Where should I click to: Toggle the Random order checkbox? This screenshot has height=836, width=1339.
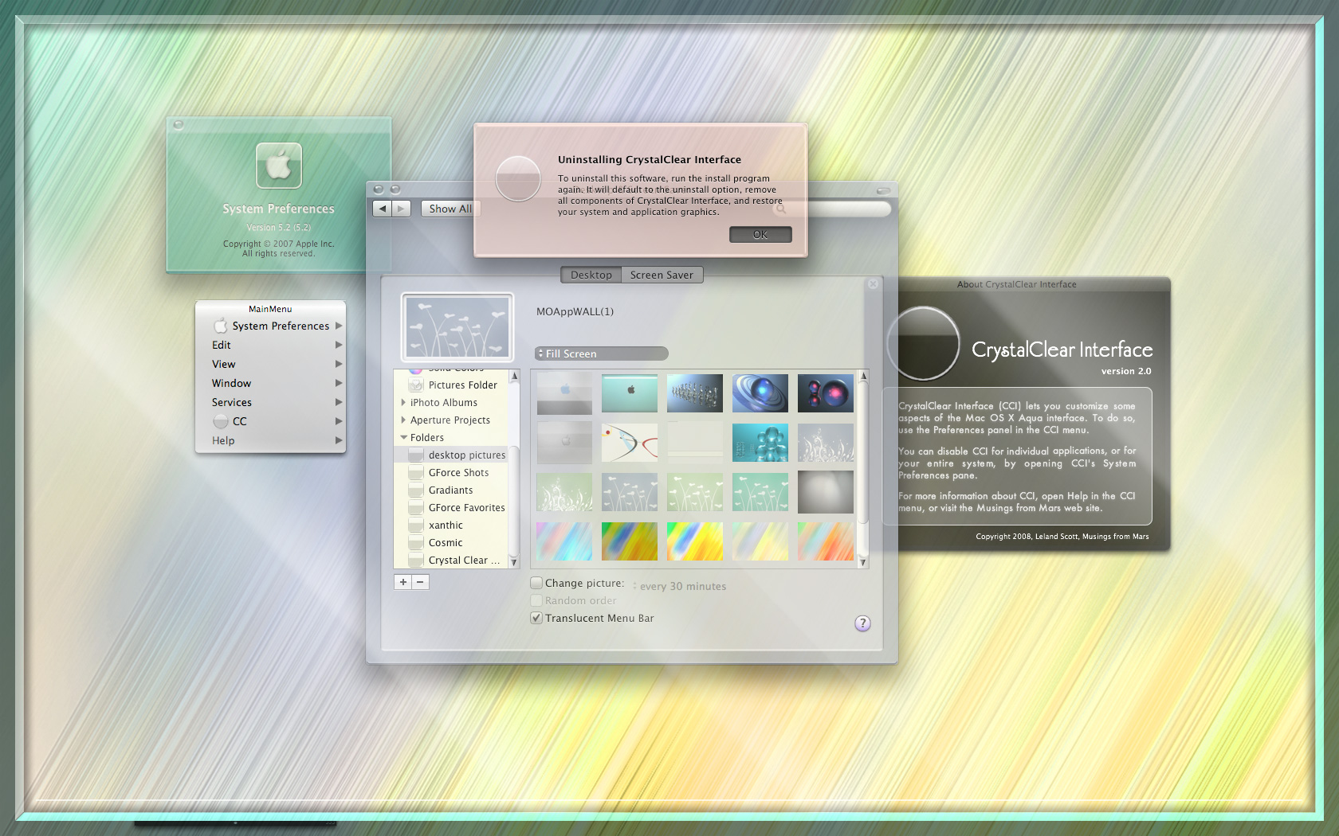[536, 601]
